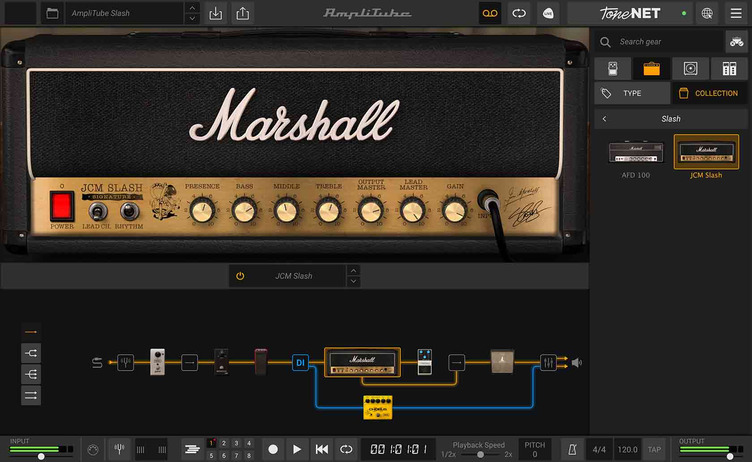Select recorder track 1
The image size is (752, 462).
point(211,443)
